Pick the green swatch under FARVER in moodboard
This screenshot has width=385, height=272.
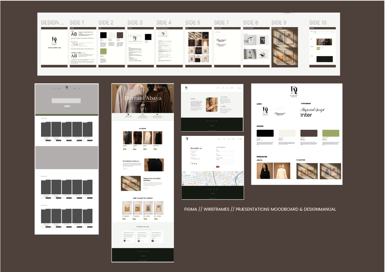click(x=331, y=133)
